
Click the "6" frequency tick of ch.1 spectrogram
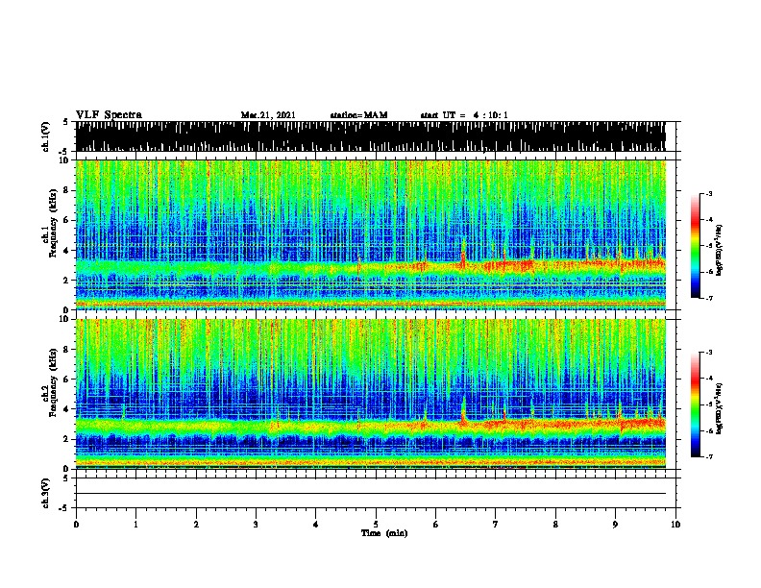click(x=67, y=220)
